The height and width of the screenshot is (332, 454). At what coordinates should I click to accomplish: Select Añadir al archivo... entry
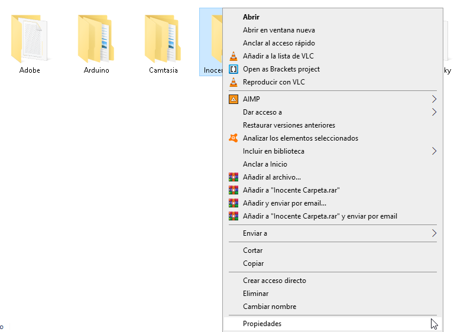[333, 177]
